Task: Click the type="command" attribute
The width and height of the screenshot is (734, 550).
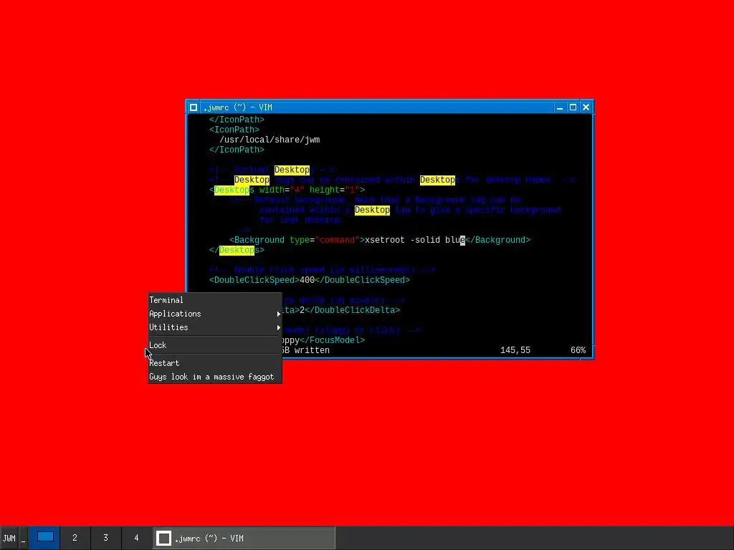Action: point(325,240)
